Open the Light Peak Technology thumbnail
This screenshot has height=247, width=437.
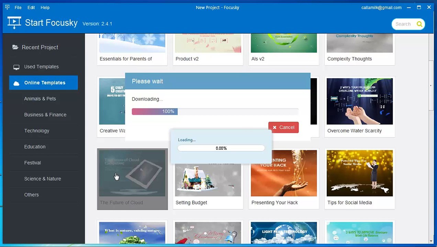pyautogui.click(x=284, y=233)
